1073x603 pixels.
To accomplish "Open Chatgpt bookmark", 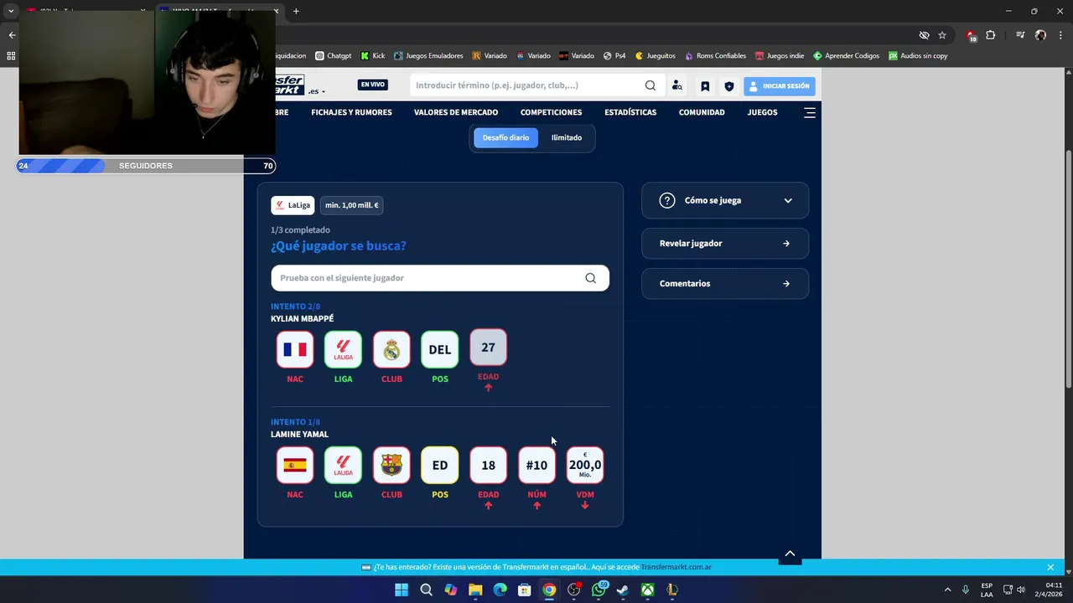I will click(x=333, y=56).
